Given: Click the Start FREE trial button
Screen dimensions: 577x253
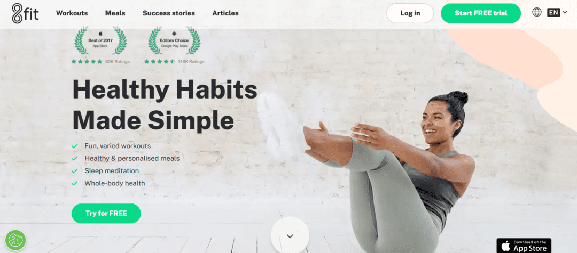Looking at the screenshot, I should [481, 13].
